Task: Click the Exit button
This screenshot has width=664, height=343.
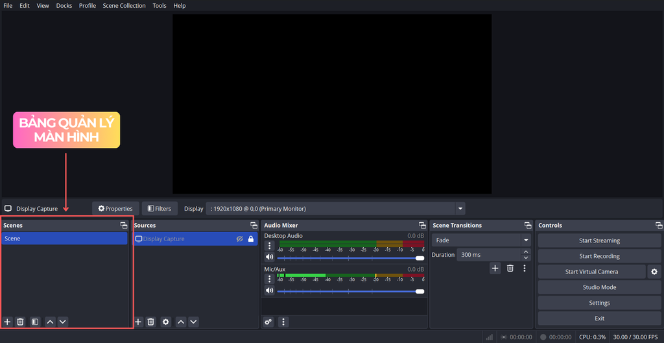Action: [599, 318]
